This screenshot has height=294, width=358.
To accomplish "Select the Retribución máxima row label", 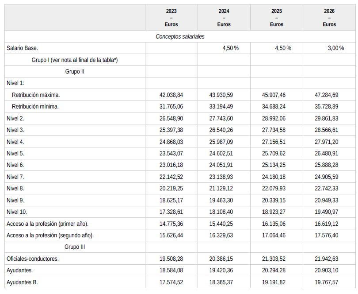I will 36,95.
